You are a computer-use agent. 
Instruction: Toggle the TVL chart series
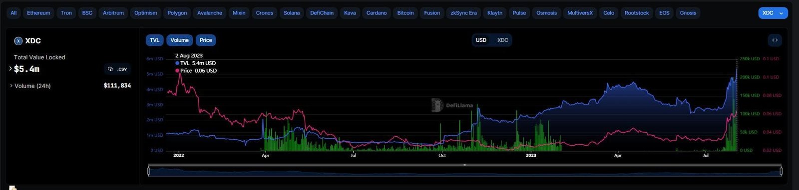pyautogui.click(x=155, y=40)
